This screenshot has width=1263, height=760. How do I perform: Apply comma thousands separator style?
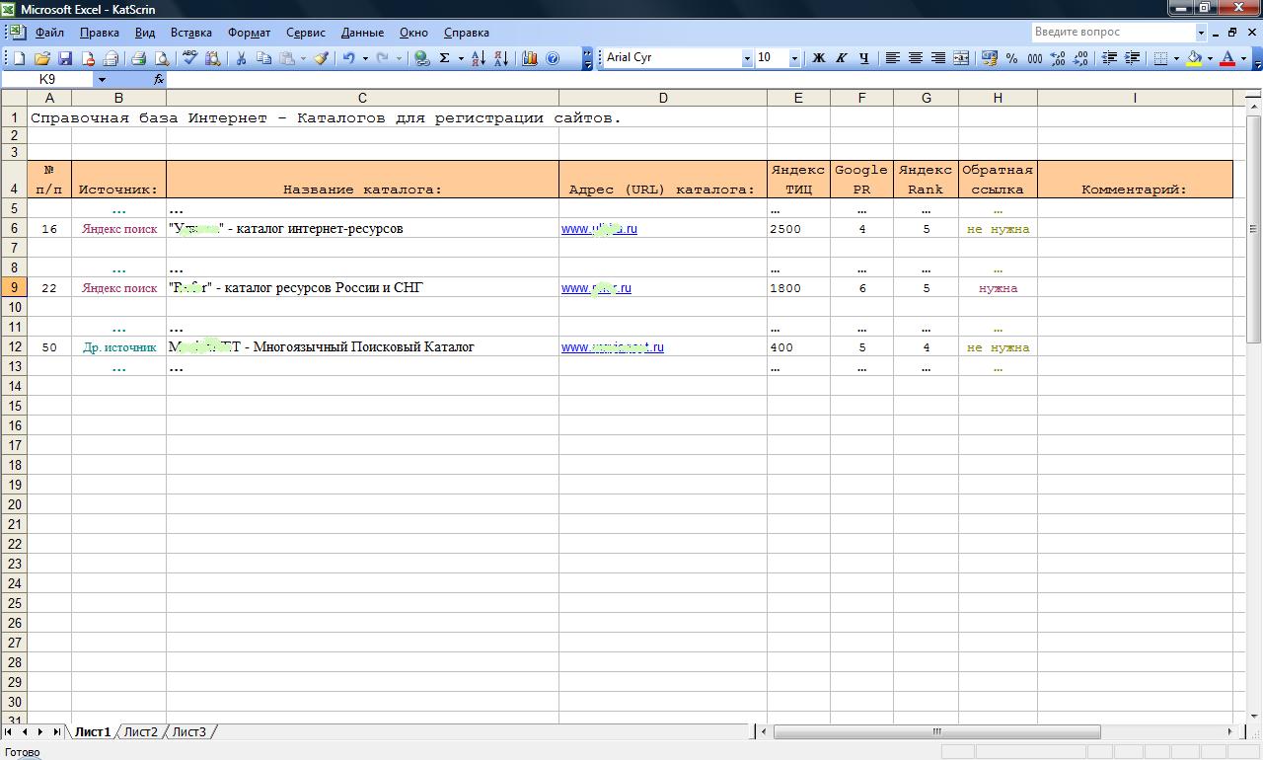point(1034,58)
